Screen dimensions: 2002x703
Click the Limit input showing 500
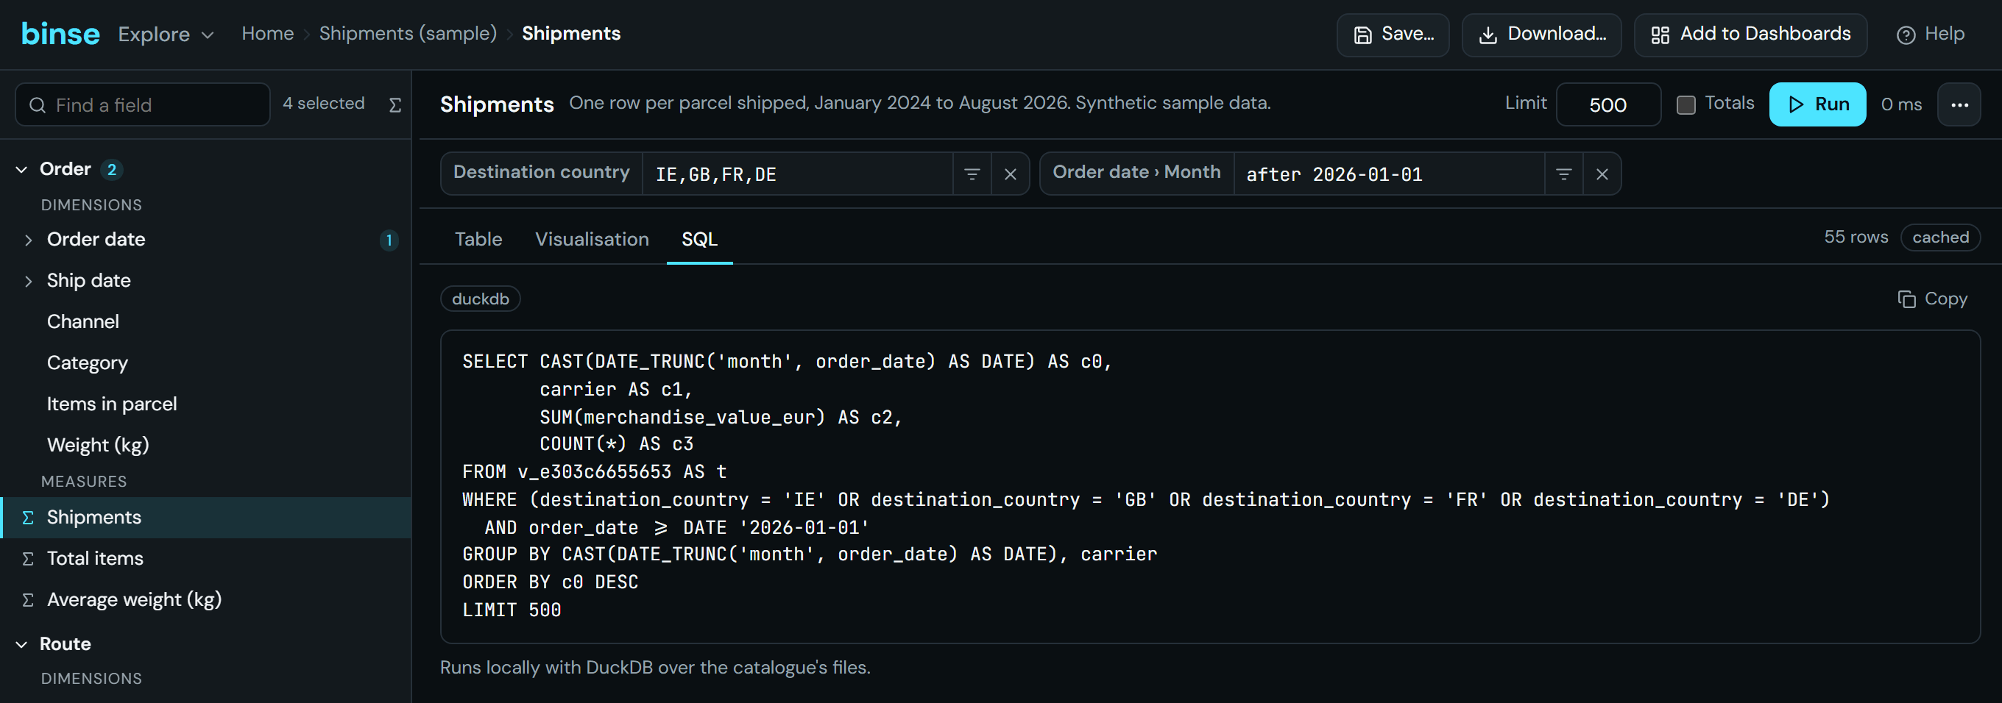point(1608,104)
